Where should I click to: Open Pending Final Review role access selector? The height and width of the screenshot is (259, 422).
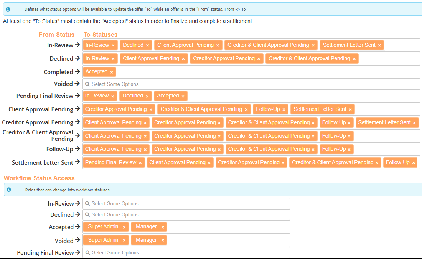(x=186, y=253)
